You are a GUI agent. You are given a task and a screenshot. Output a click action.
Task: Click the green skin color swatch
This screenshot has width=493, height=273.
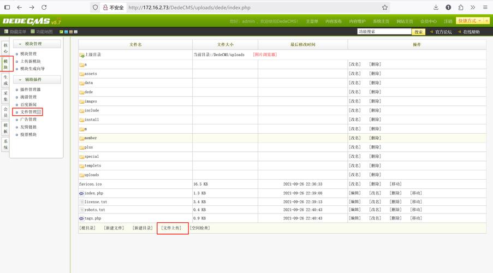61,32
